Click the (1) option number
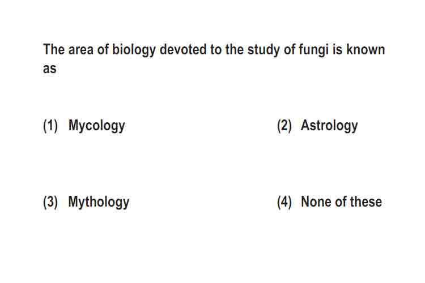425x283 pixels. [50, 126]
